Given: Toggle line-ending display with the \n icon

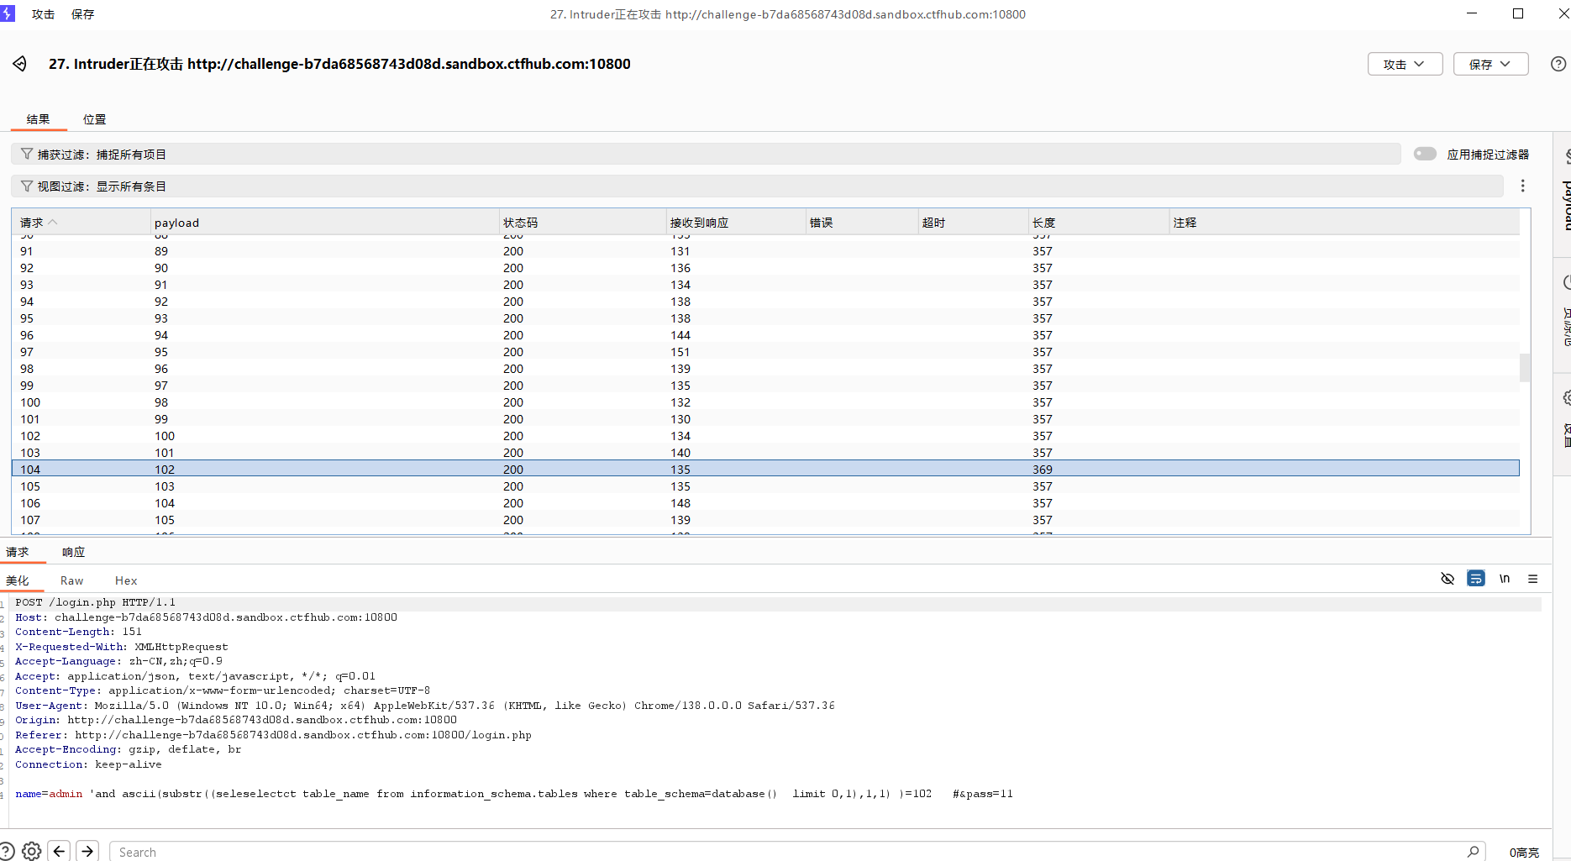Looking at the screenshot, I should pos(1505,579).
